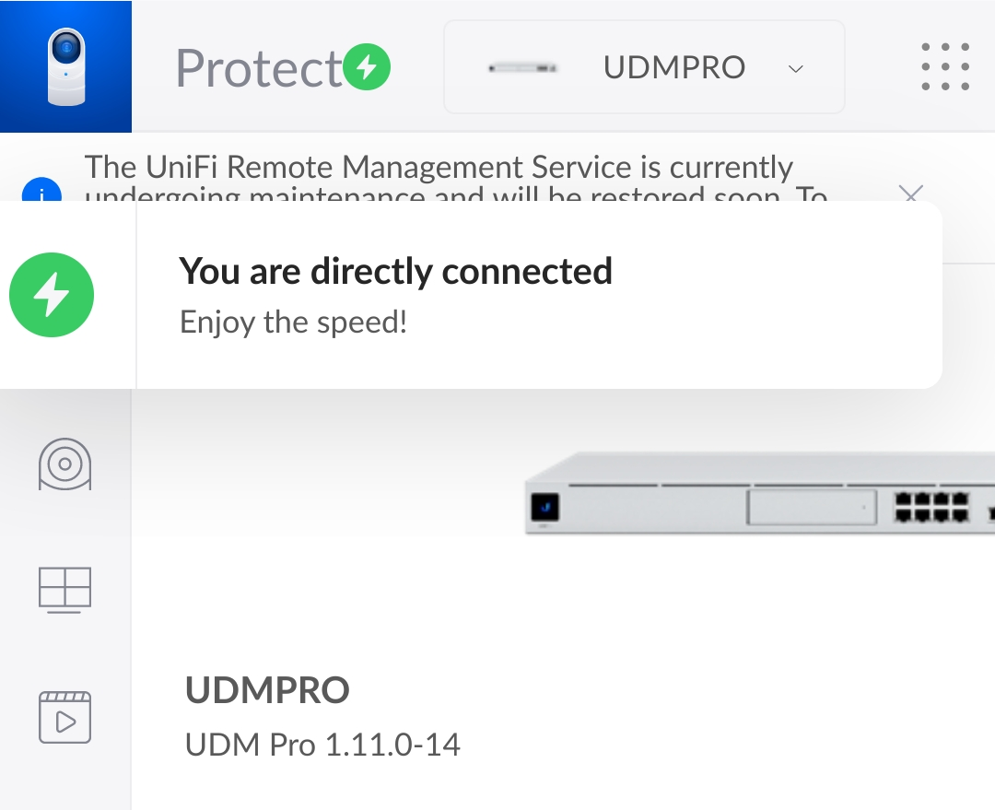The width and height of the screenshot is (995, 810).
Task: Click the Protect application title
Action: [x=259, y=68]
